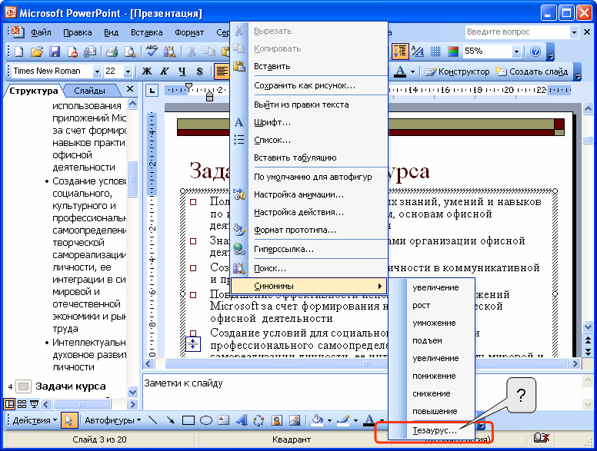
Task: Open an existing file with folder icon
Action: [x=37, y=51]
